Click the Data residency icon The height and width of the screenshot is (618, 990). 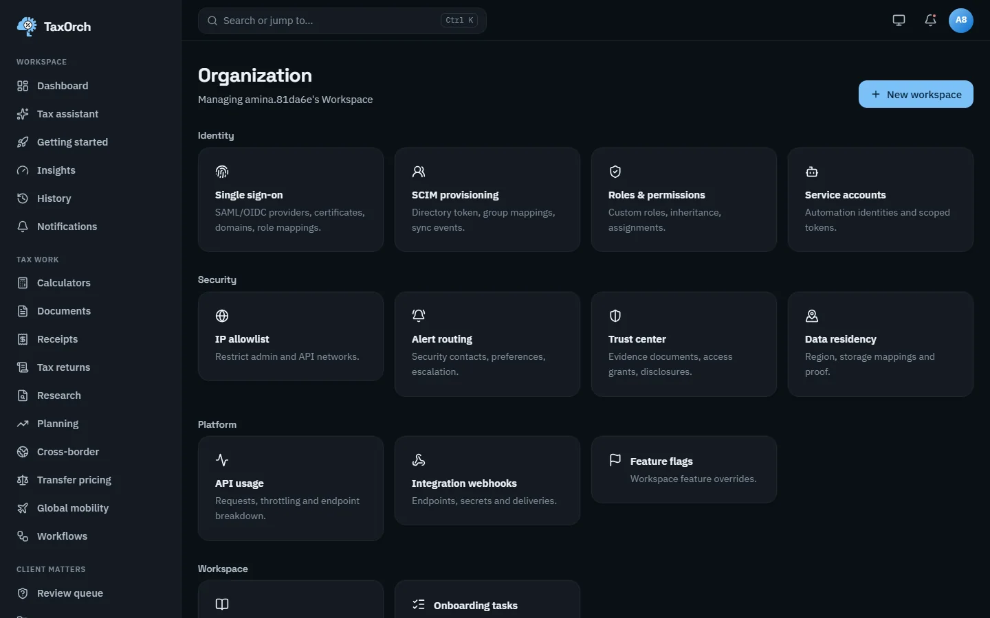(x=812, y=316)
